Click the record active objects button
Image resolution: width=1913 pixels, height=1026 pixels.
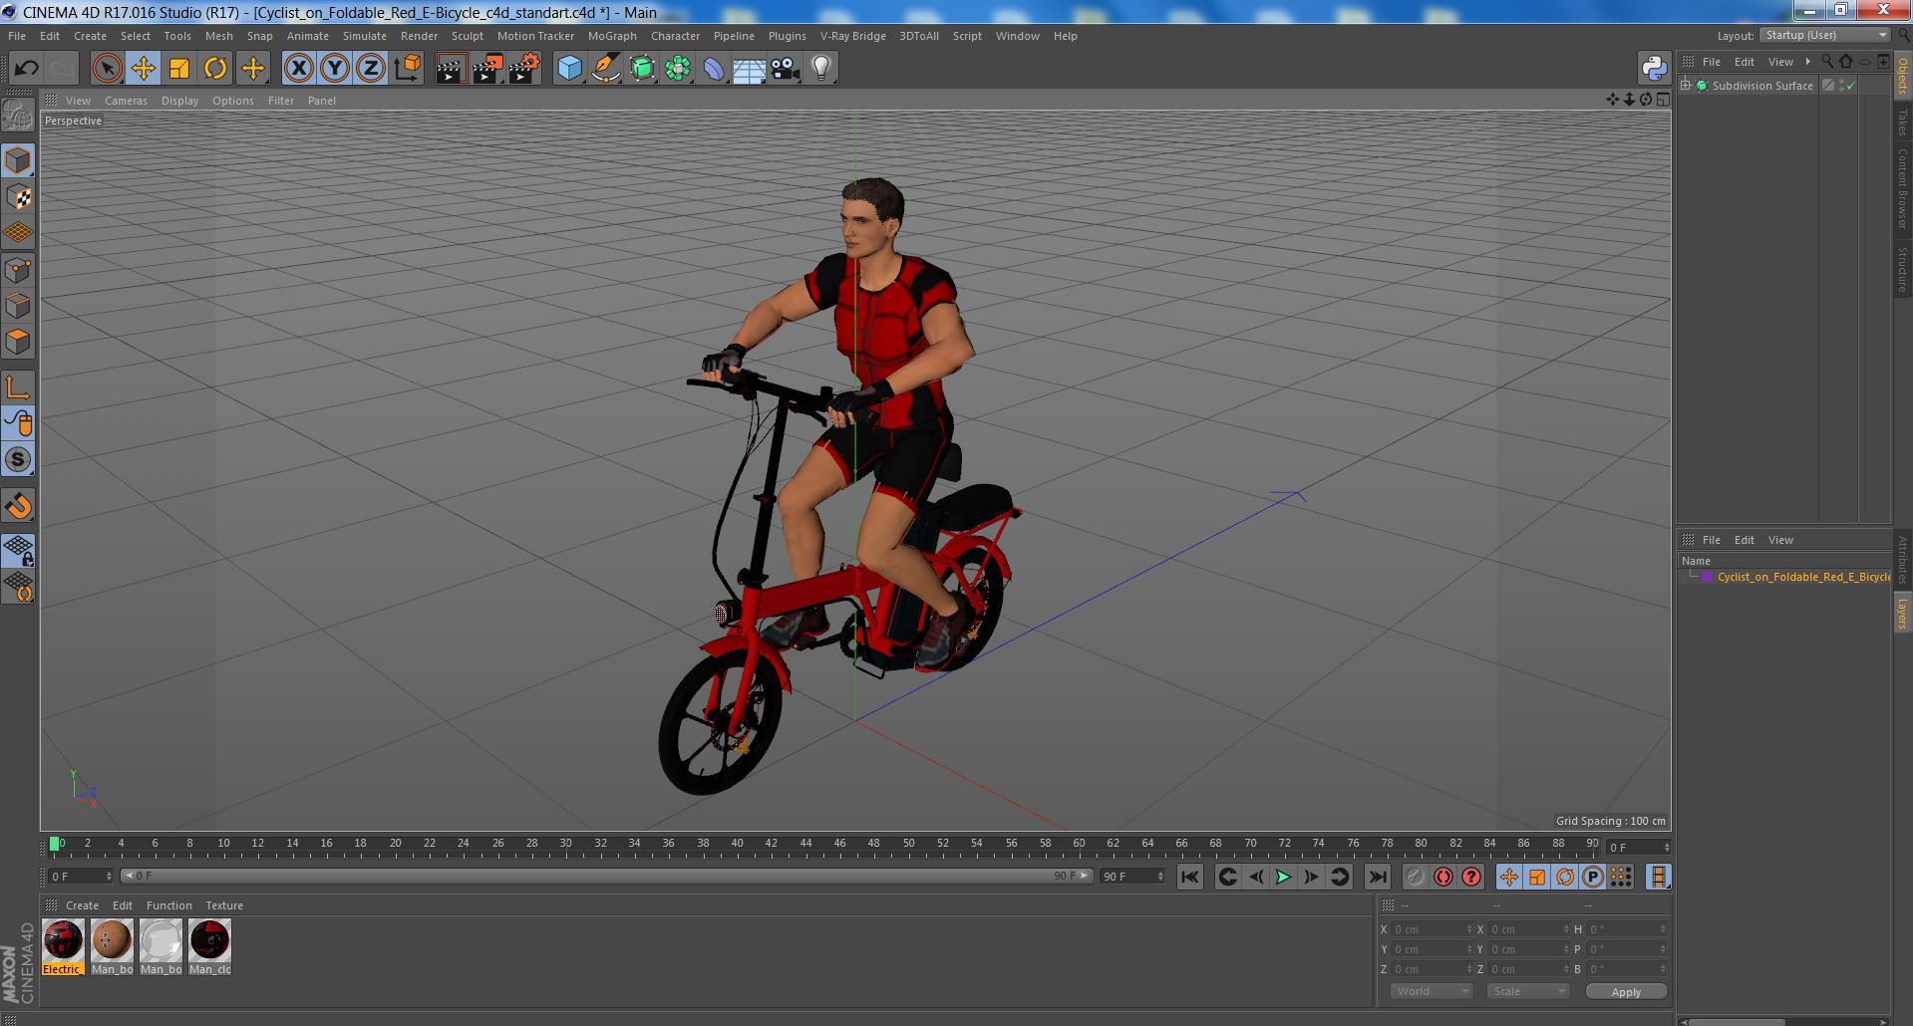1415,877
